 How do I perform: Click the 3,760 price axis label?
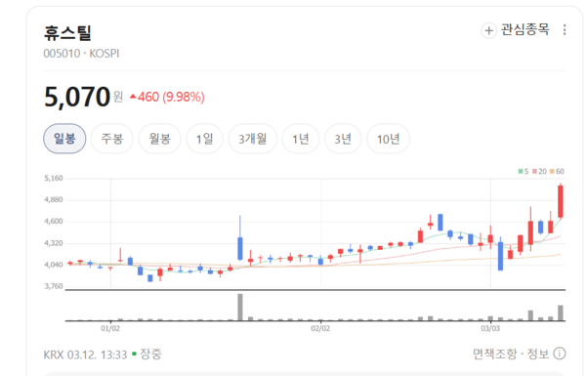pos(54,286)
